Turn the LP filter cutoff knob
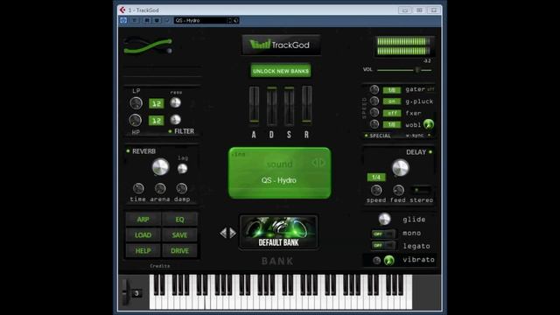560x315 pixels. coord(136,103)
